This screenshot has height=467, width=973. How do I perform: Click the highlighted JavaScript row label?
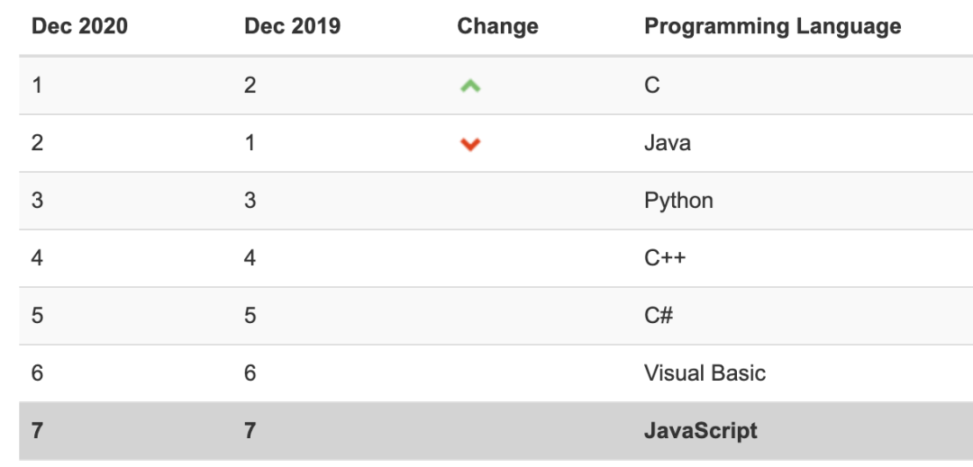coord(700,431)
